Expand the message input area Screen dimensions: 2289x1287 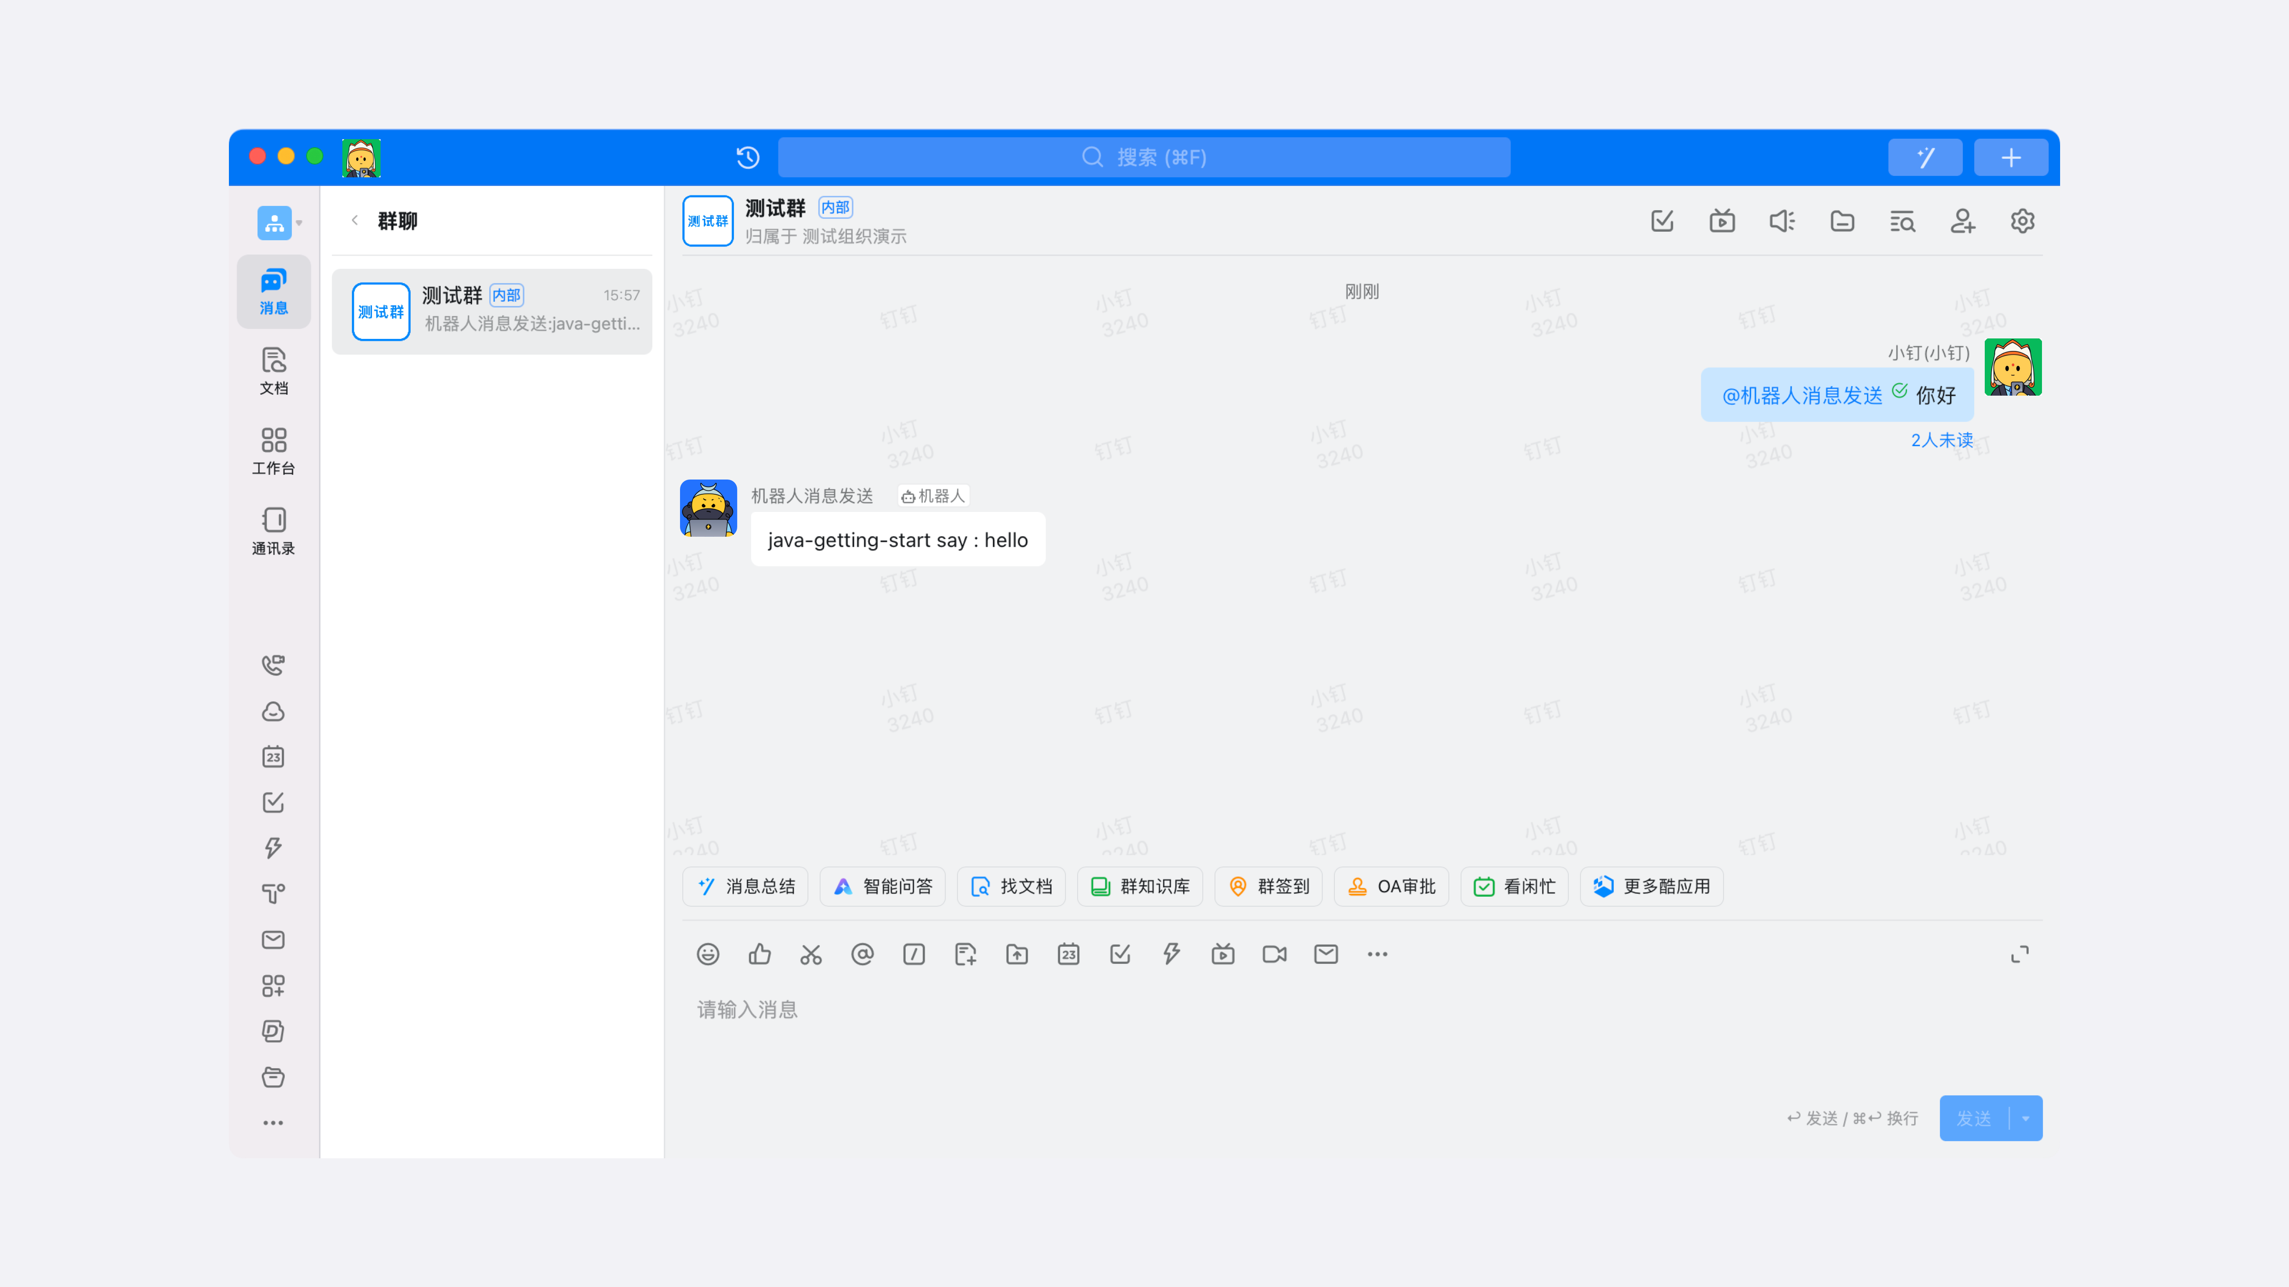(x=2019, y=954)
